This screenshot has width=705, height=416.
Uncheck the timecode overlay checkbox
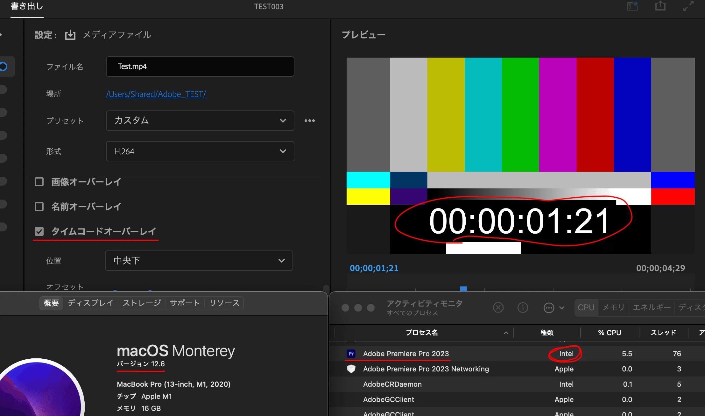[x=39, y=231]
